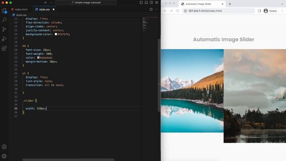The width and height of the screenshot is (286, 161).
Task: Click browser Back button
Action: point(165,11)
